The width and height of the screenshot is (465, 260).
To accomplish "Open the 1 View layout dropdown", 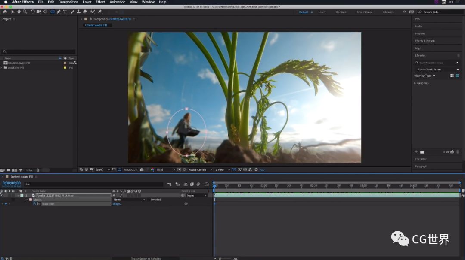I will 223,169.
